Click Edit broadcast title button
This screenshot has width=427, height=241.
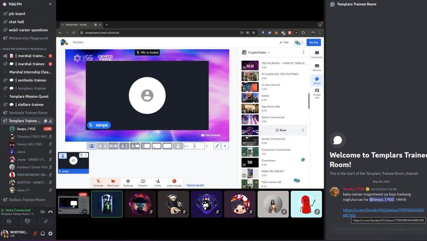[x=284, y=42]
